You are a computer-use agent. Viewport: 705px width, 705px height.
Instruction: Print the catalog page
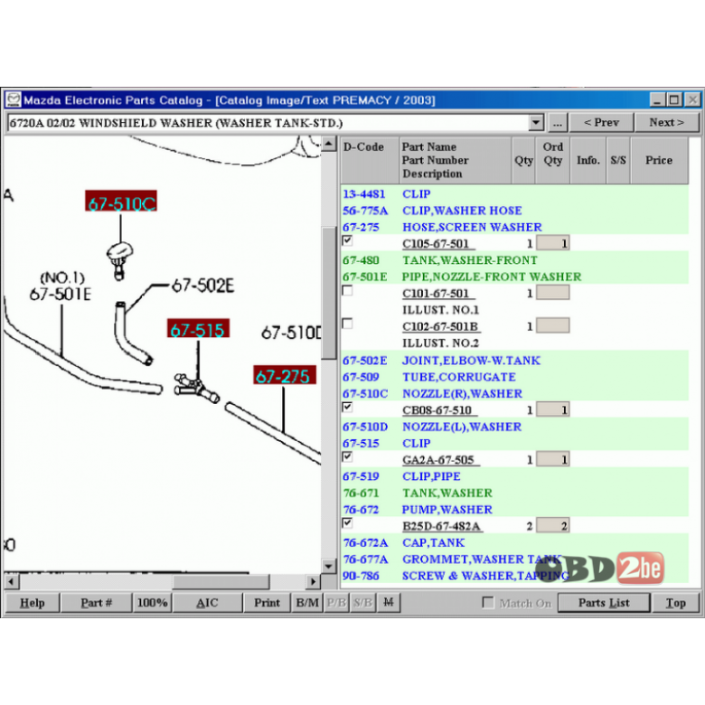[267, 603]
